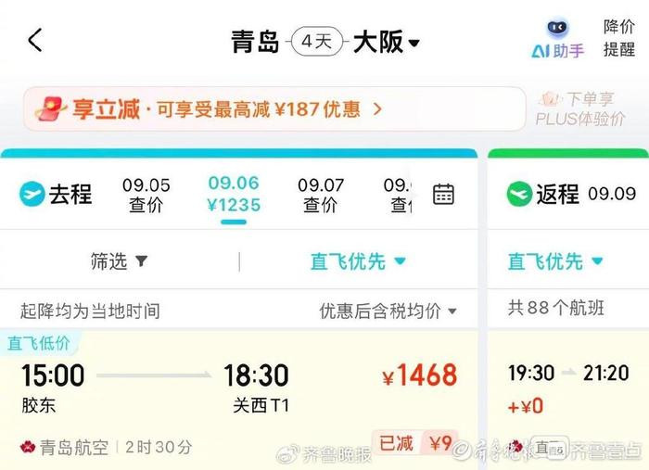Select the 09.07 查价 date tab

click(321, 195)
